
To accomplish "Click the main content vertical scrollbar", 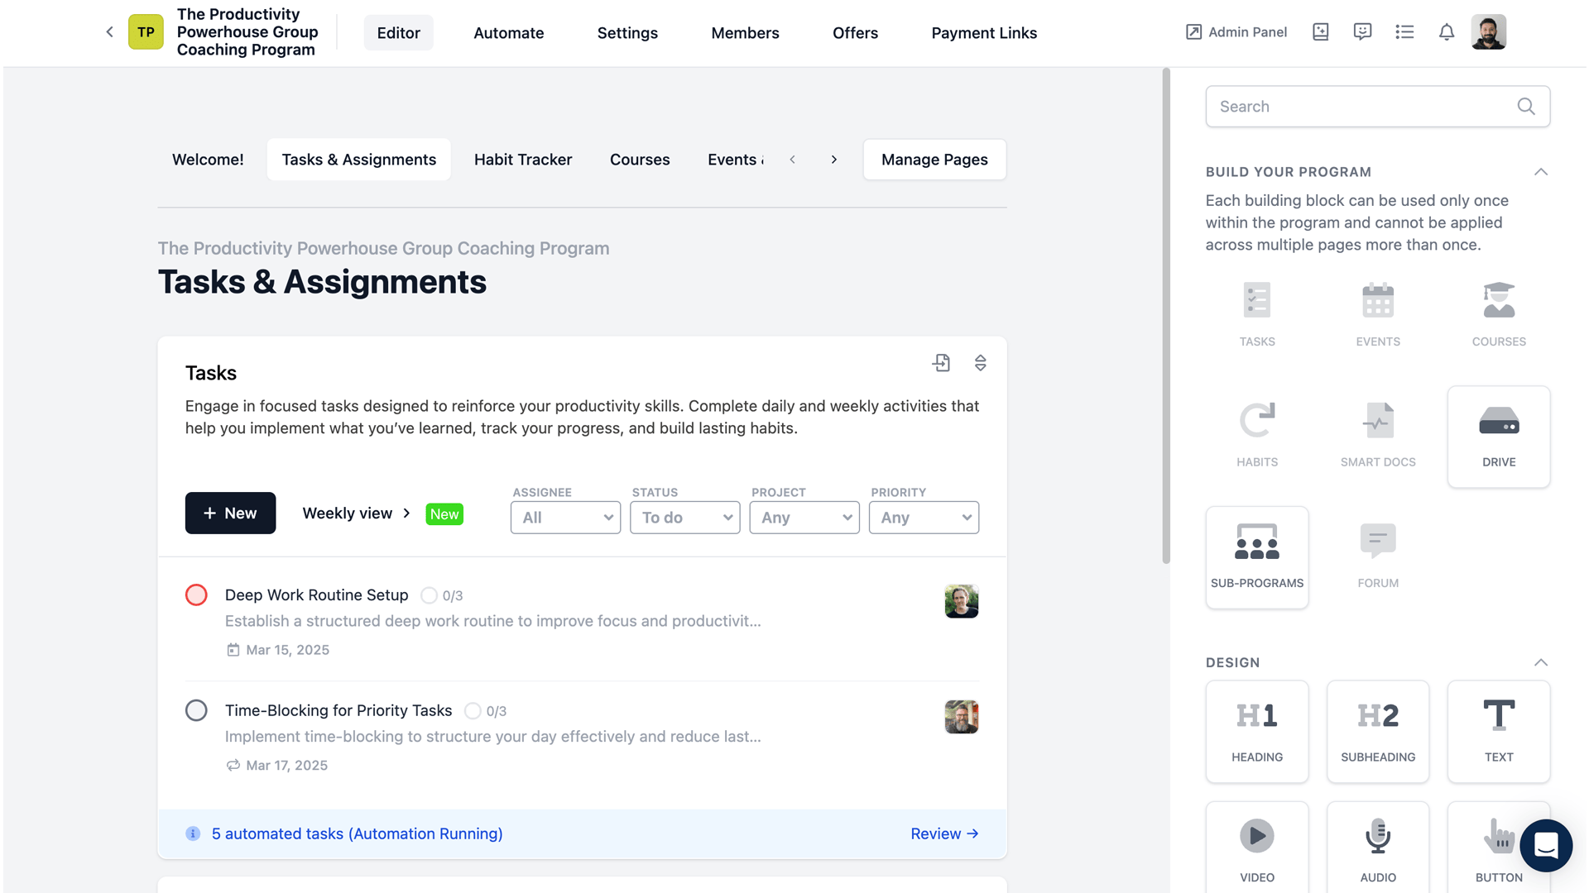I will 1165,314.
